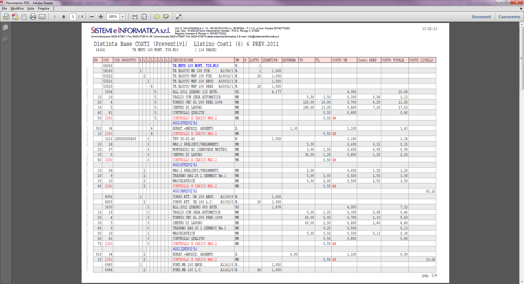Send document by email envelope icon
The width and height of the screenshot is (524, 284).
(42, 17)
